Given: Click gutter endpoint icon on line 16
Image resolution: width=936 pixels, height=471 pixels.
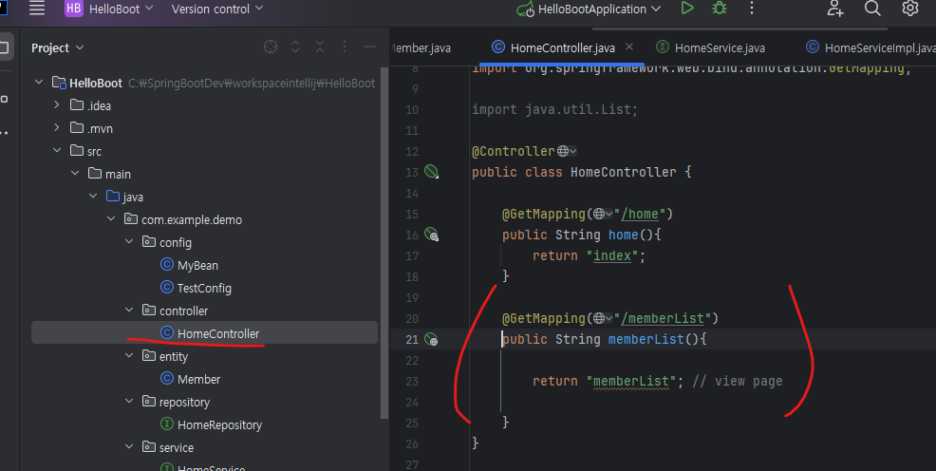Looking at the screenshot, I should point(432,234).
